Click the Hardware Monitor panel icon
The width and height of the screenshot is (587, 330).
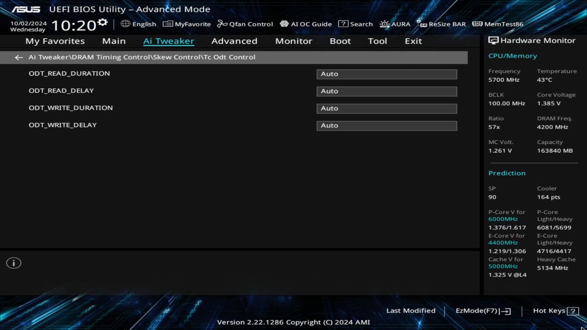493,40
